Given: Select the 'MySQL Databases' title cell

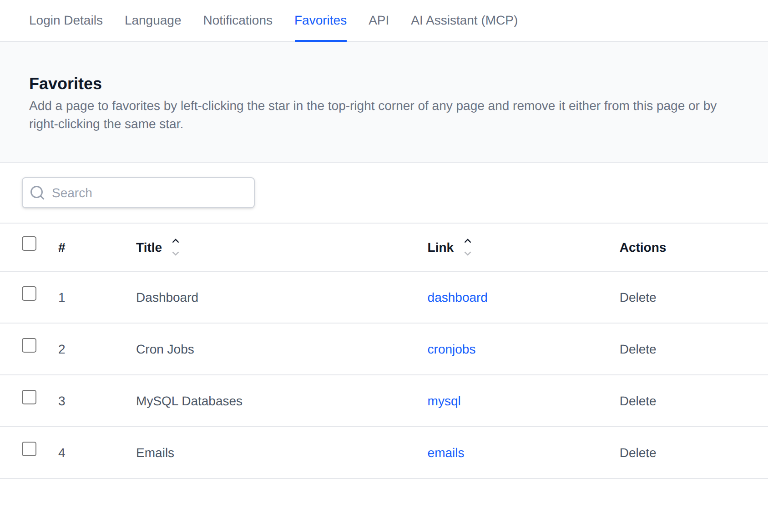Looking at the screenshot, I should pyautogui.click(x=189, y=401).
